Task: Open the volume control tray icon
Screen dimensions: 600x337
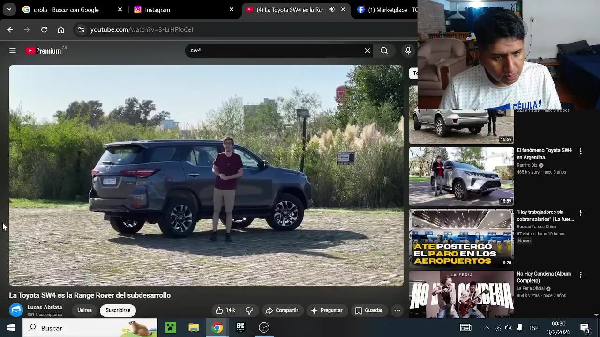Action: click(x=508, y=328)
